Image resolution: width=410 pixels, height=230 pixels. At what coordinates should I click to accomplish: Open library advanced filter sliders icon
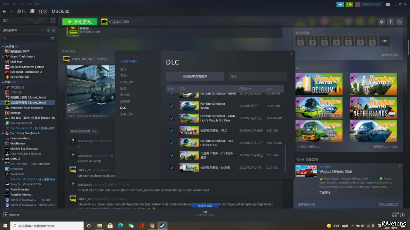[53, 38]
